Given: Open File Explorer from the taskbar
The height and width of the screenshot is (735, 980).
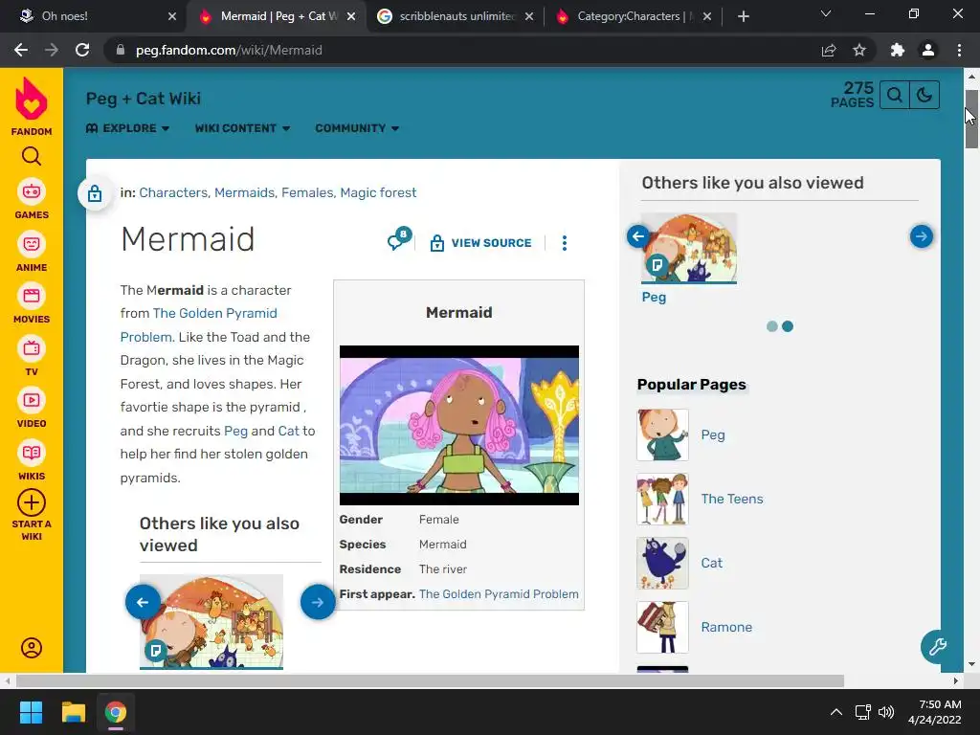Looking at the screenshot, I should [x=73, y=712].
